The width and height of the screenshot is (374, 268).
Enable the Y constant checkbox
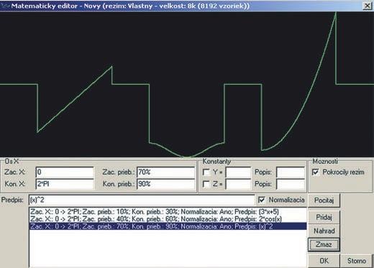point(206,172)
